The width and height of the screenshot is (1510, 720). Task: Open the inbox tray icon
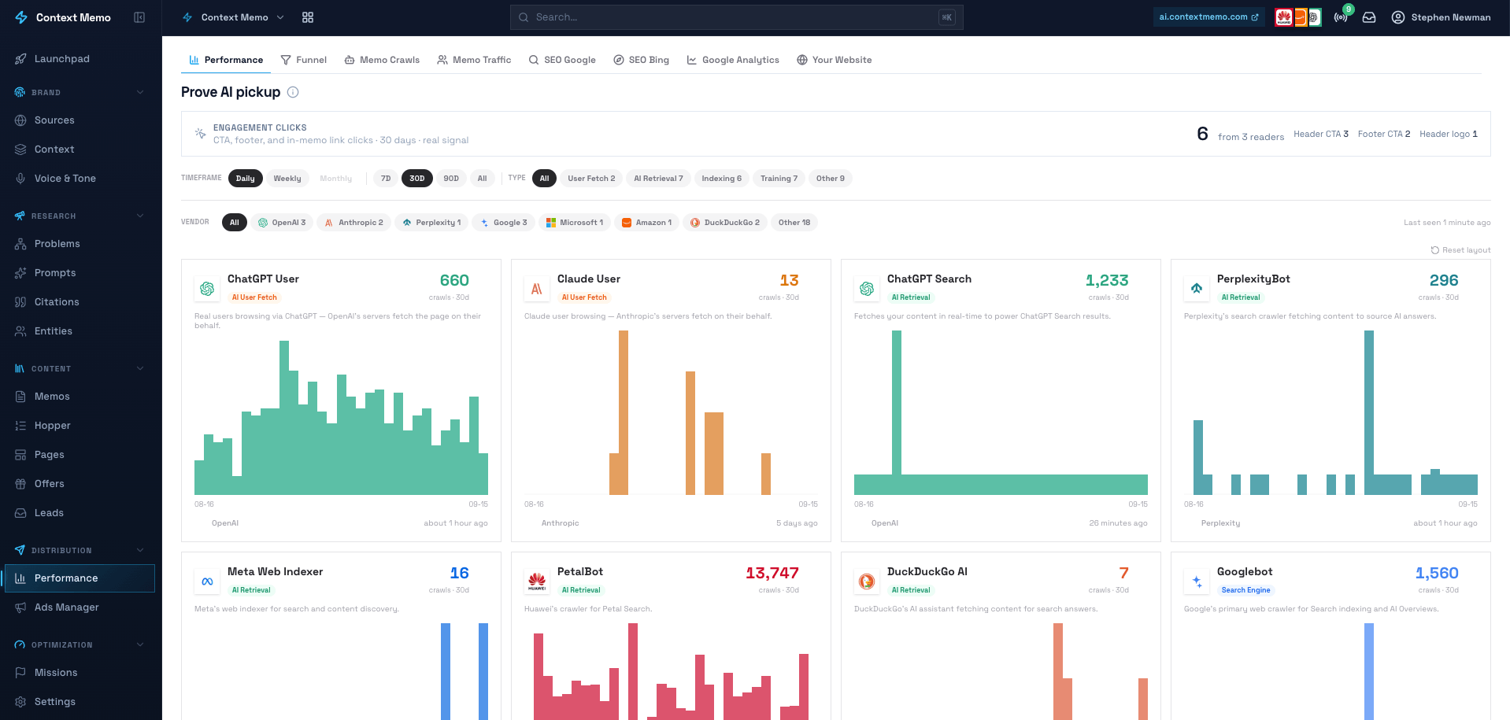tap(1369, 17)
